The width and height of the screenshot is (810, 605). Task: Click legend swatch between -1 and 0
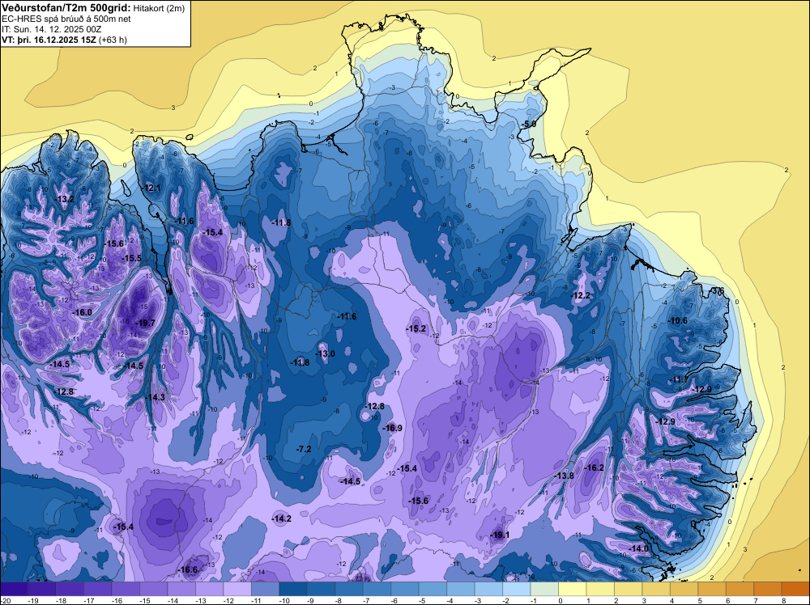[544, 589]
